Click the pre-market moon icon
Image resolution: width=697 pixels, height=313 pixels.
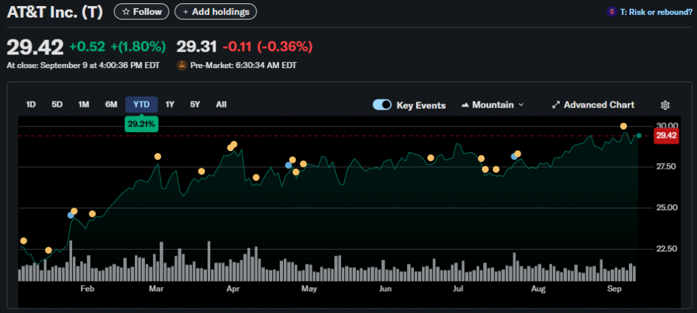coord(181,65)
